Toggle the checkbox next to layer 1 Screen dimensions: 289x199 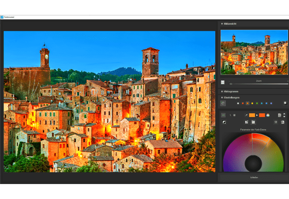point(234,115)
